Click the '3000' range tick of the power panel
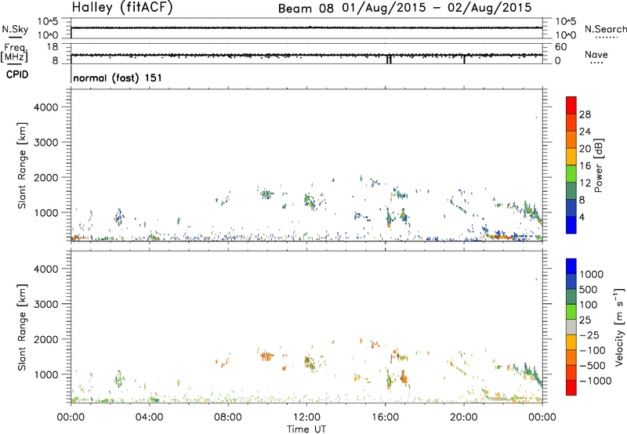627x434 pixels. click(x=46, y=143)
